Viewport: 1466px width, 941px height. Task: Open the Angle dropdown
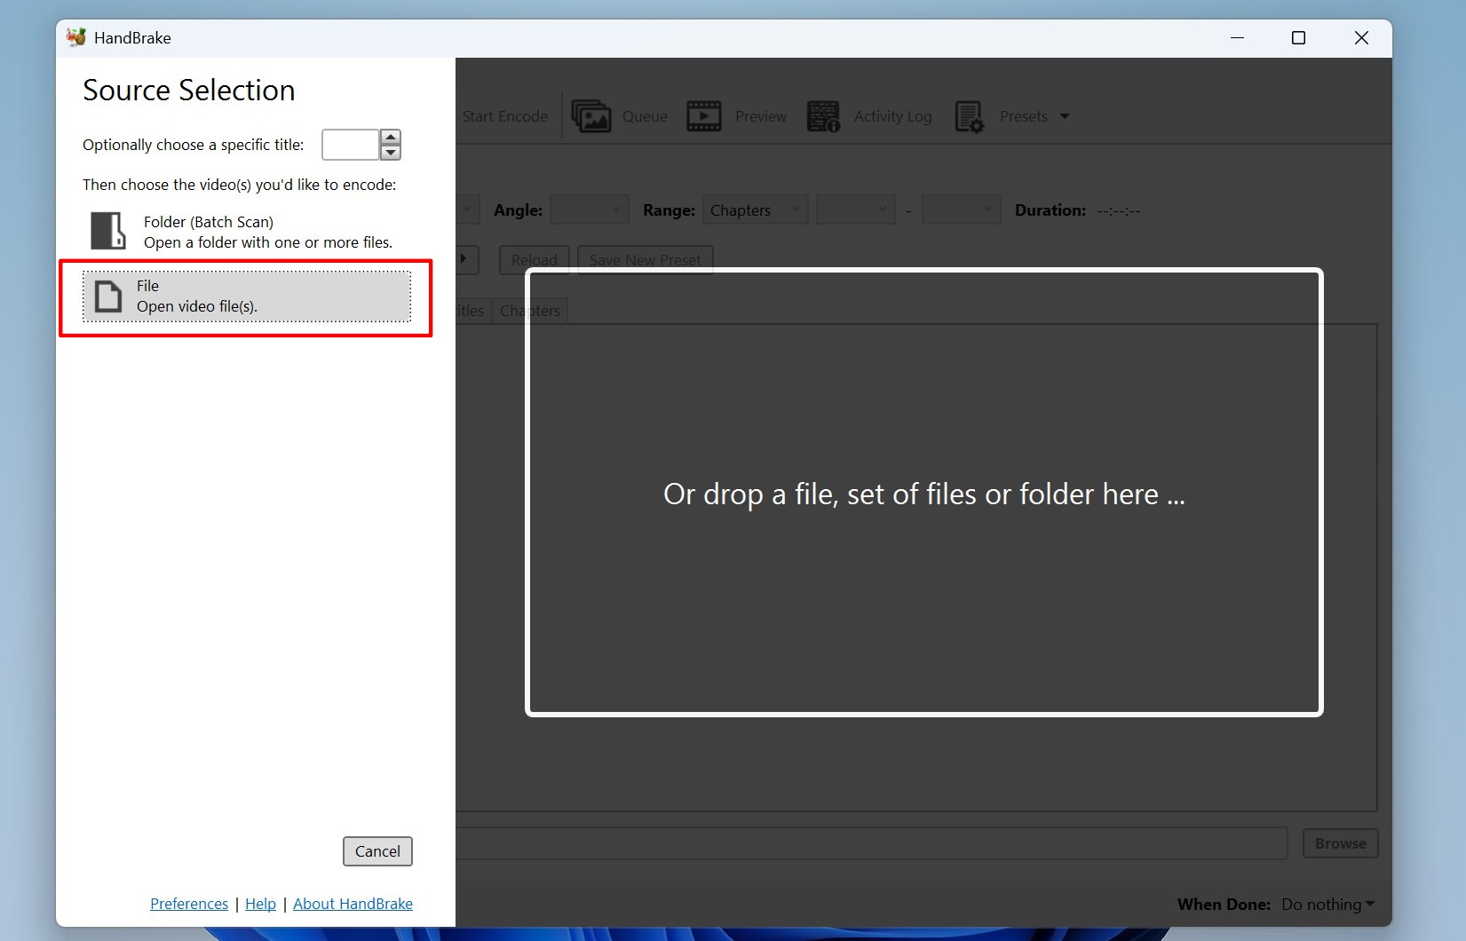coord(590,210)
